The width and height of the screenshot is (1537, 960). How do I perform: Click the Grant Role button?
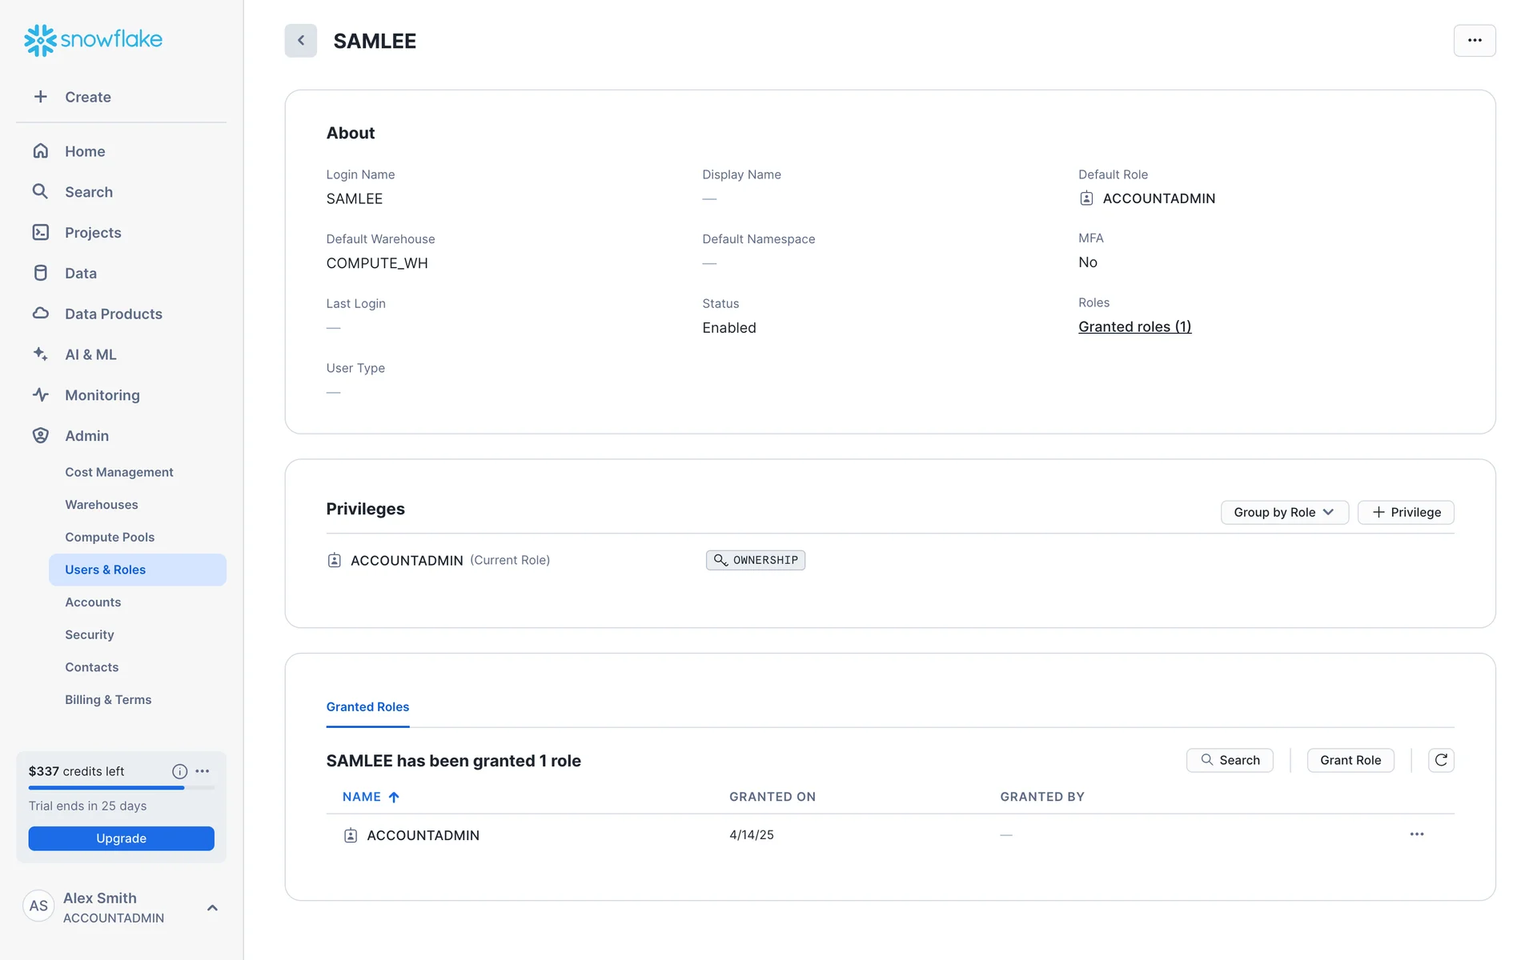pos(1350,760)
